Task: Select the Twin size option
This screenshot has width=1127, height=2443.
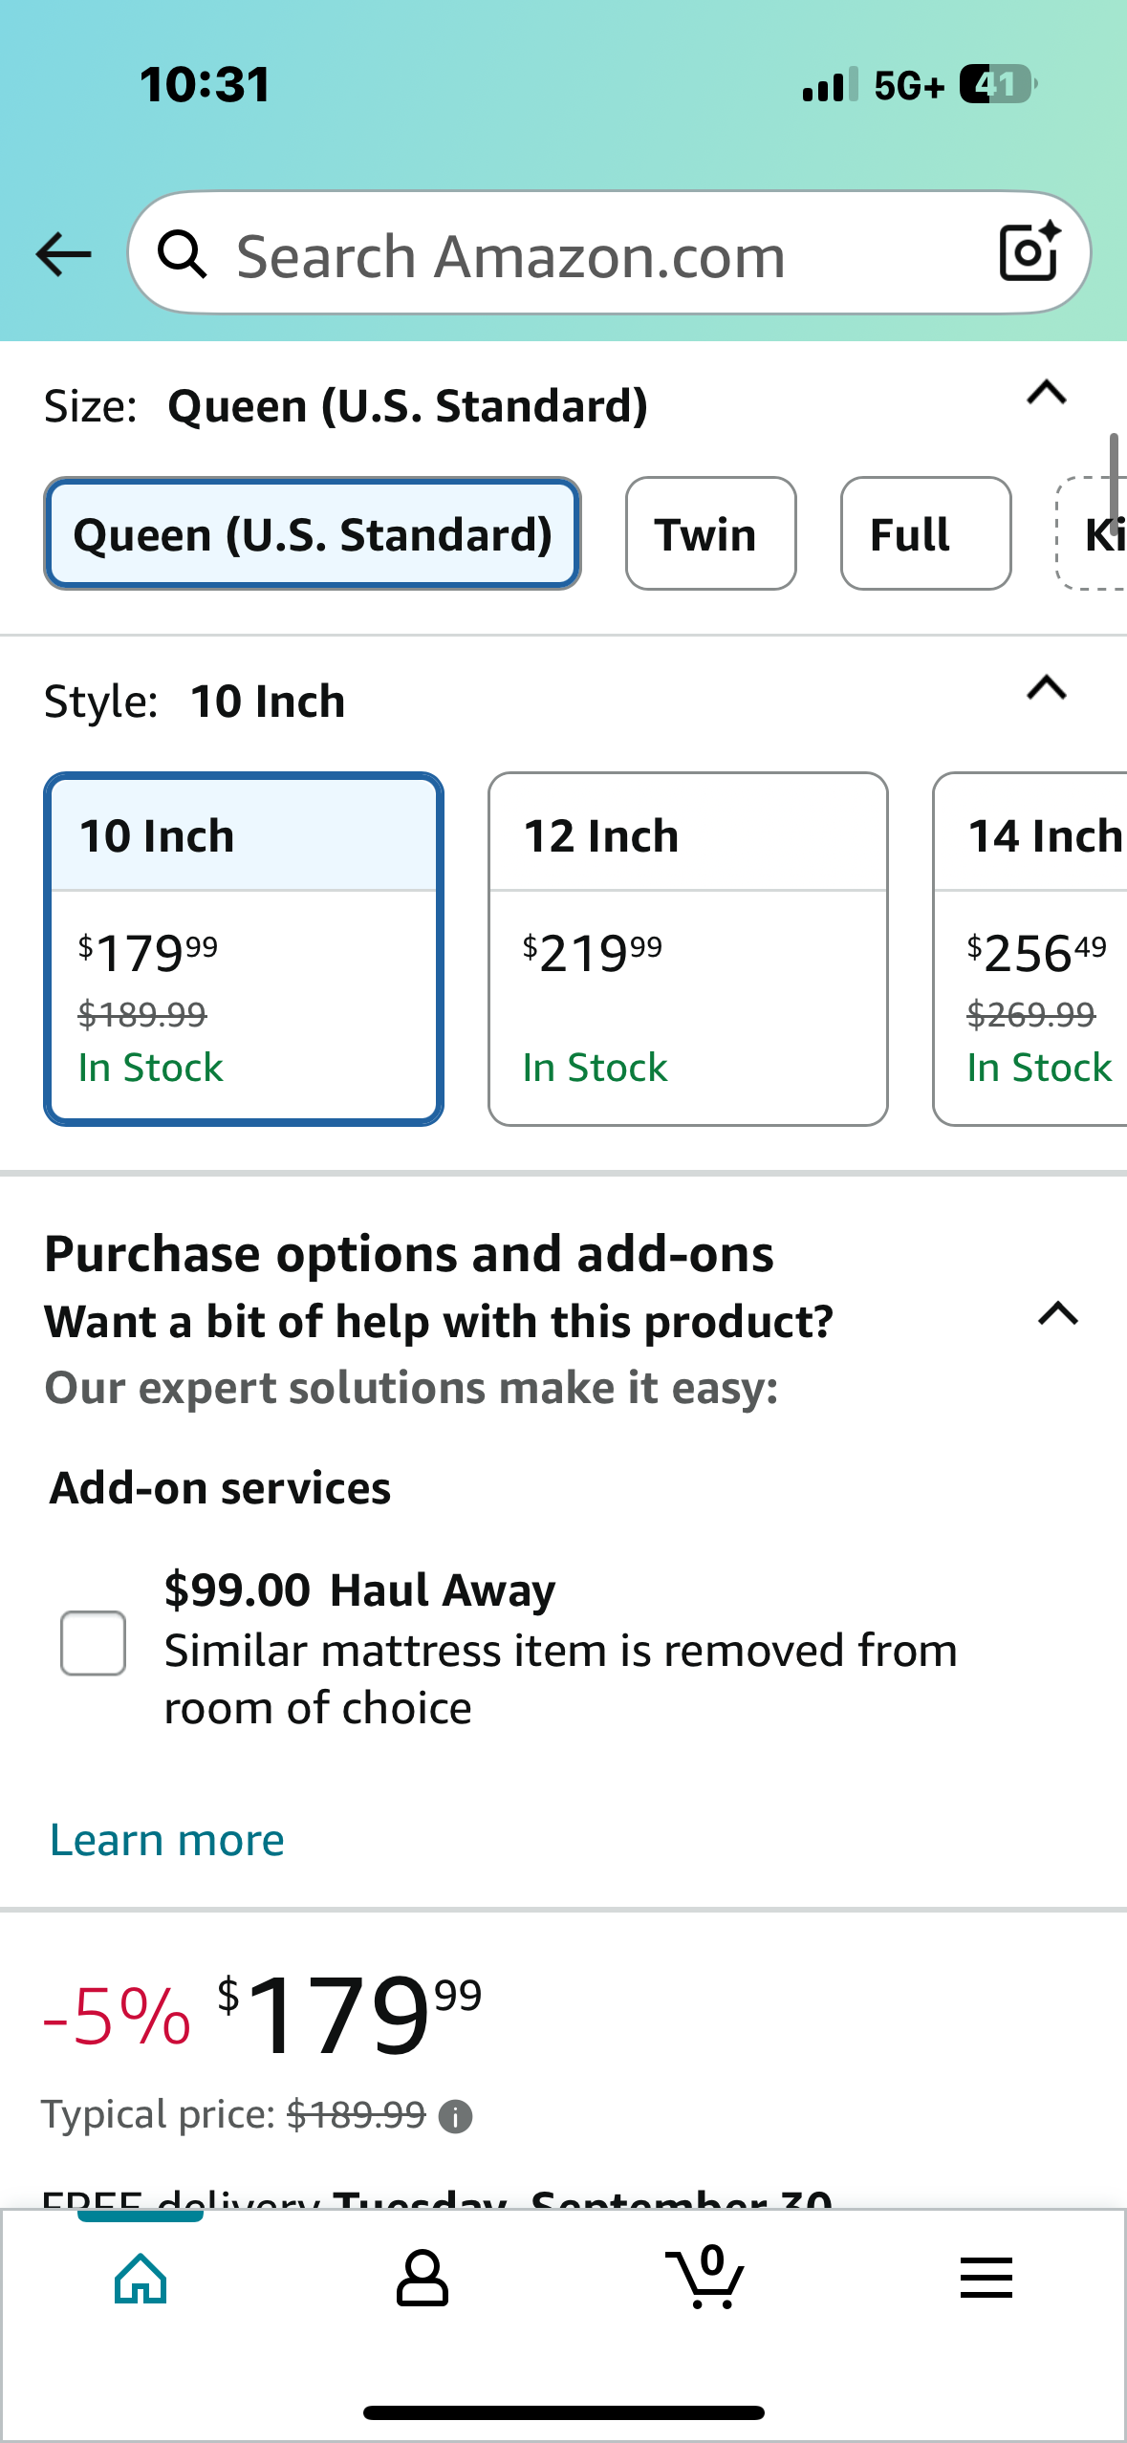Action: click(x=710, y=533)
